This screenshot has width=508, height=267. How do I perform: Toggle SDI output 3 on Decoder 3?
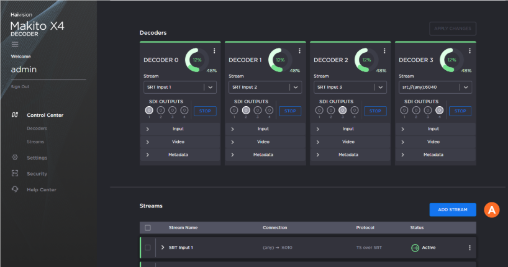428,111
